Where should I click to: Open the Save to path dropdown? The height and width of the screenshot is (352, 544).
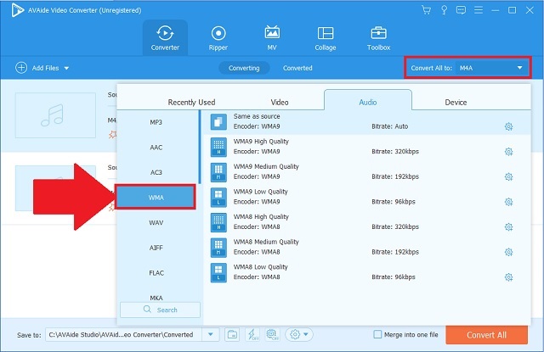click(x=211, y=334)
